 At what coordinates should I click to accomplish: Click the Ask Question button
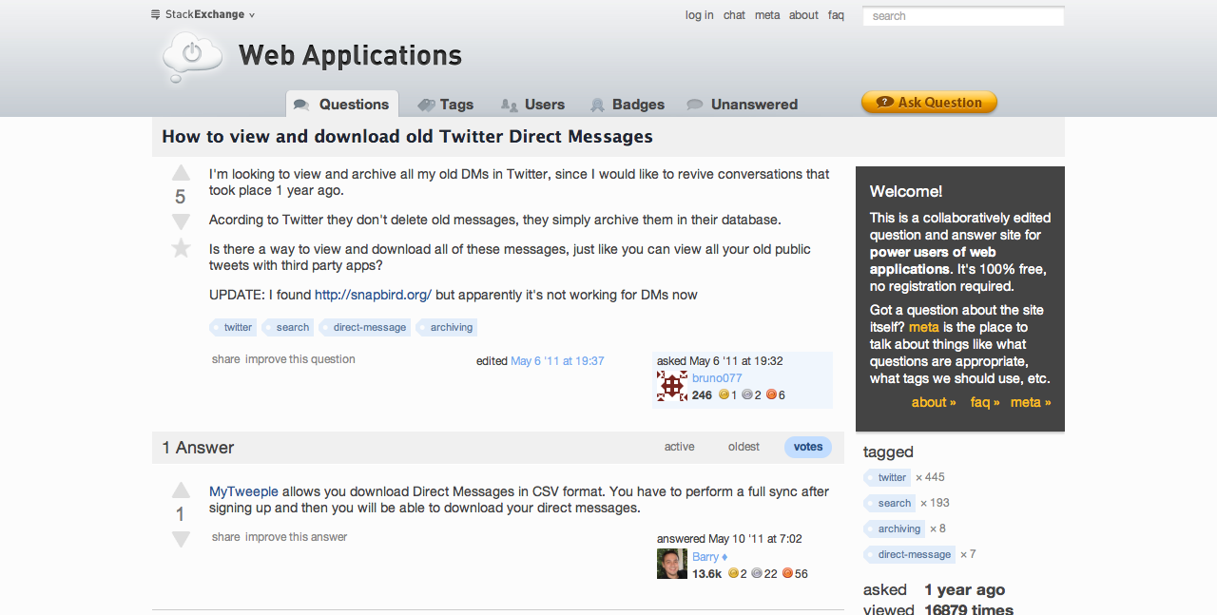929,103
